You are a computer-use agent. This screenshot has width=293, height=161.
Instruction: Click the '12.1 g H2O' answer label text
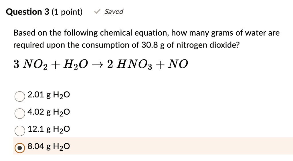[49, 130]
